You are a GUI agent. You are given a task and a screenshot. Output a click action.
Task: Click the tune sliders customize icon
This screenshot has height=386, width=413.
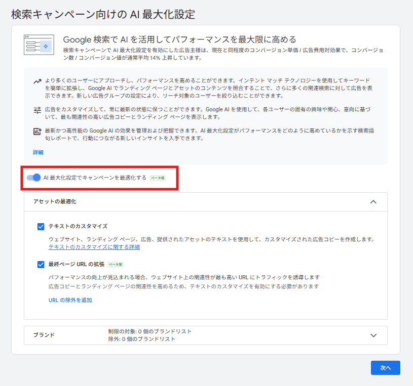(x=37, y=110)
